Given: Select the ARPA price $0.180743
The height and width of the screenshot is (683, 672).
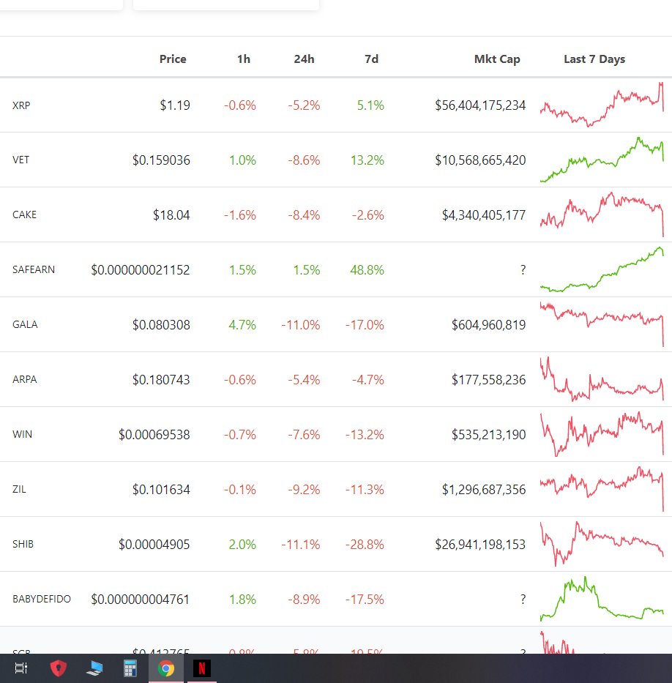Looking at the screenshot, I should coord(161,380).
